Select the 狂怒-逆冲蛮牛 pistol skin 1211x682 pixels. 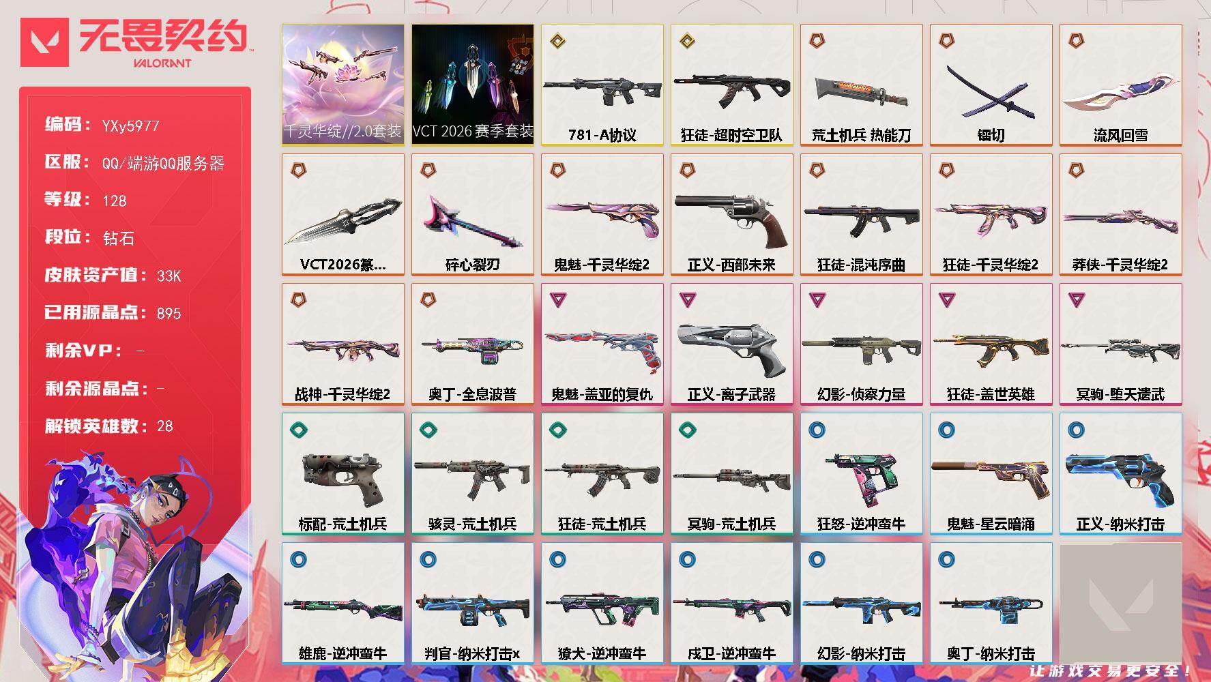(861, 473)
